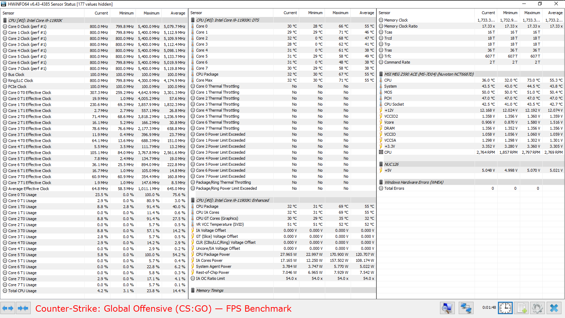Select the System Agent Power row

(x=282, y=266)
